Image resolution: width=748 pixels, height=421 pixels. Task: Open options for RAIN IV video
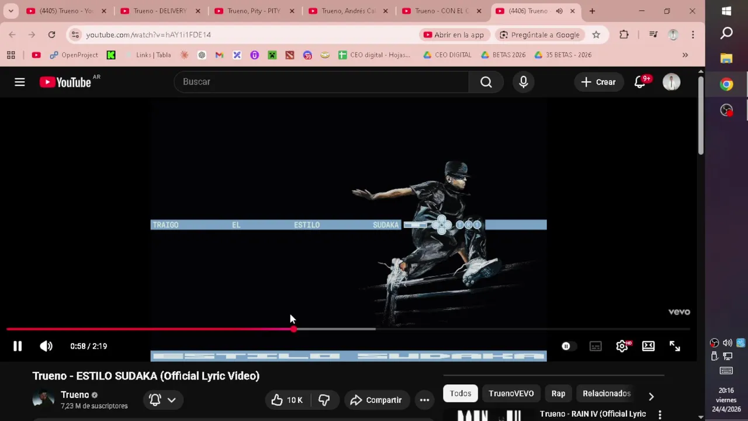660,415
